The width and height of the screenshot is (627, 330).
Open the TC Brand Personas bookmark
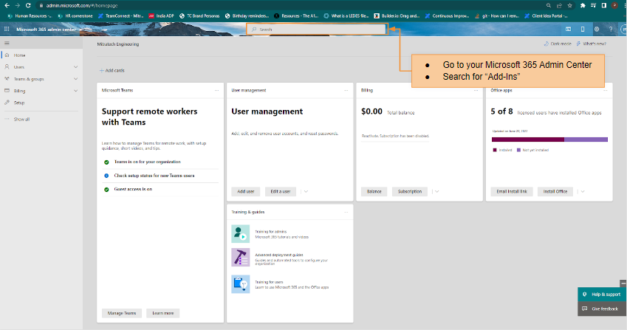pos(199,16)
